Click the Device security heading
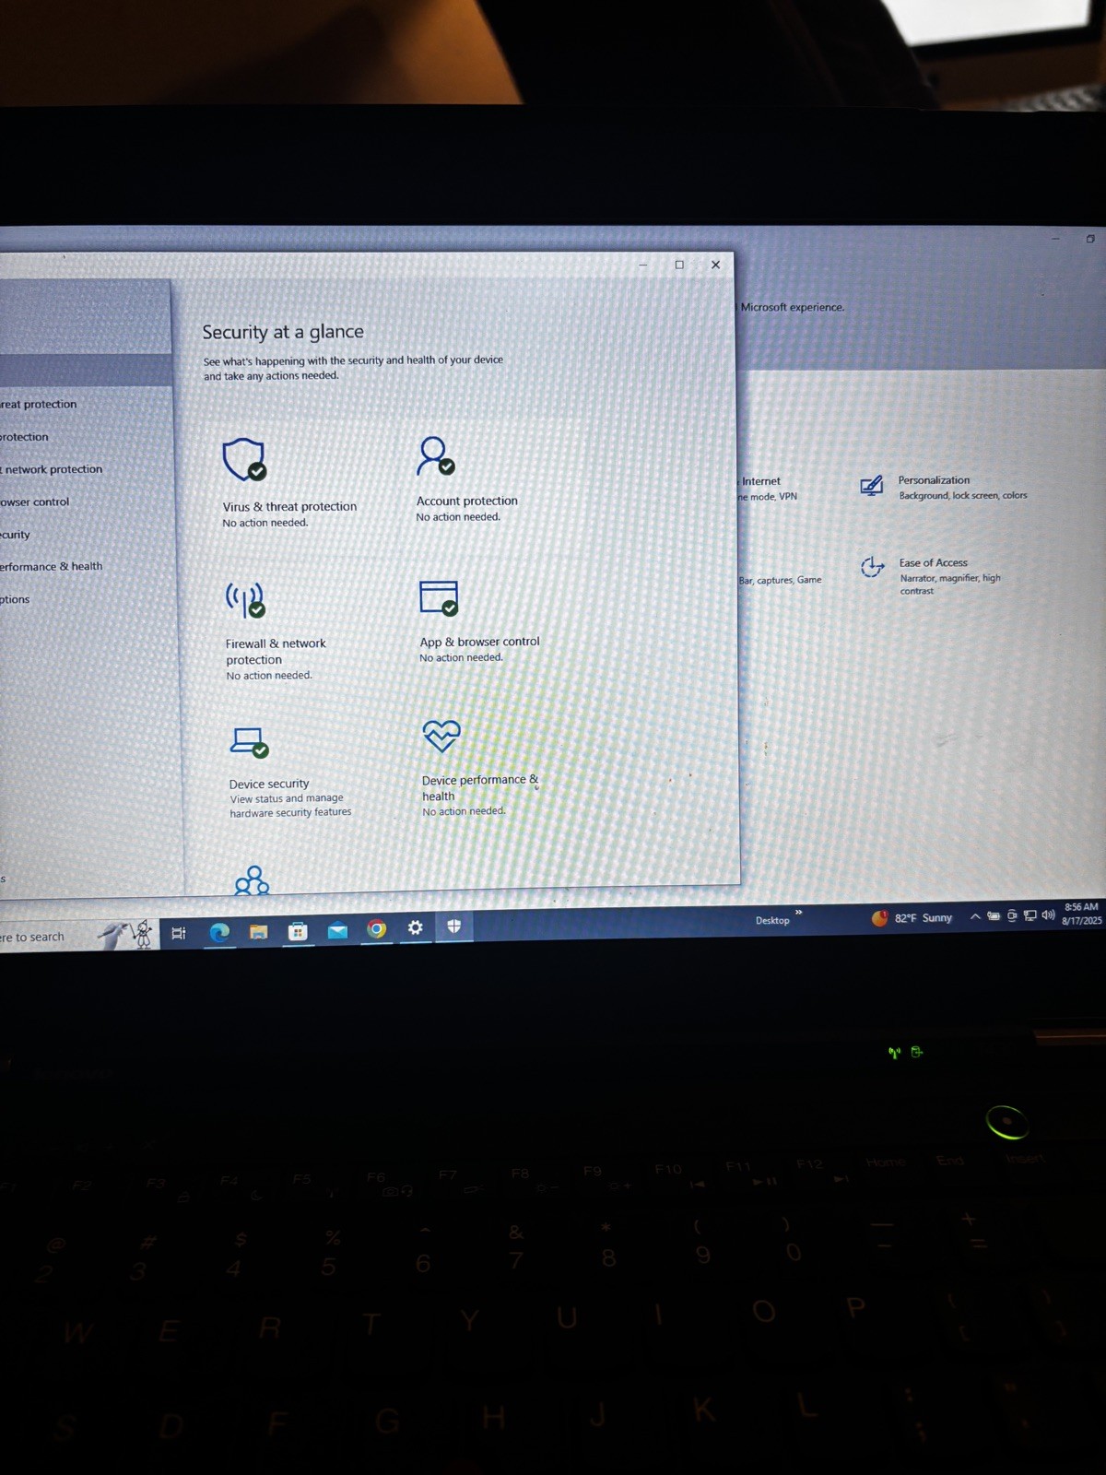 [x=269, y=784]
